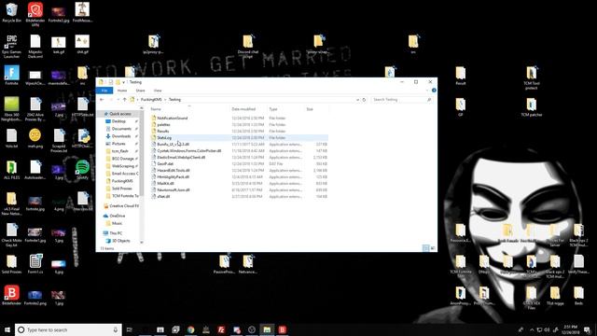Select the NotificationSound folder
597x336 pixels.
(x=172, y=119)
